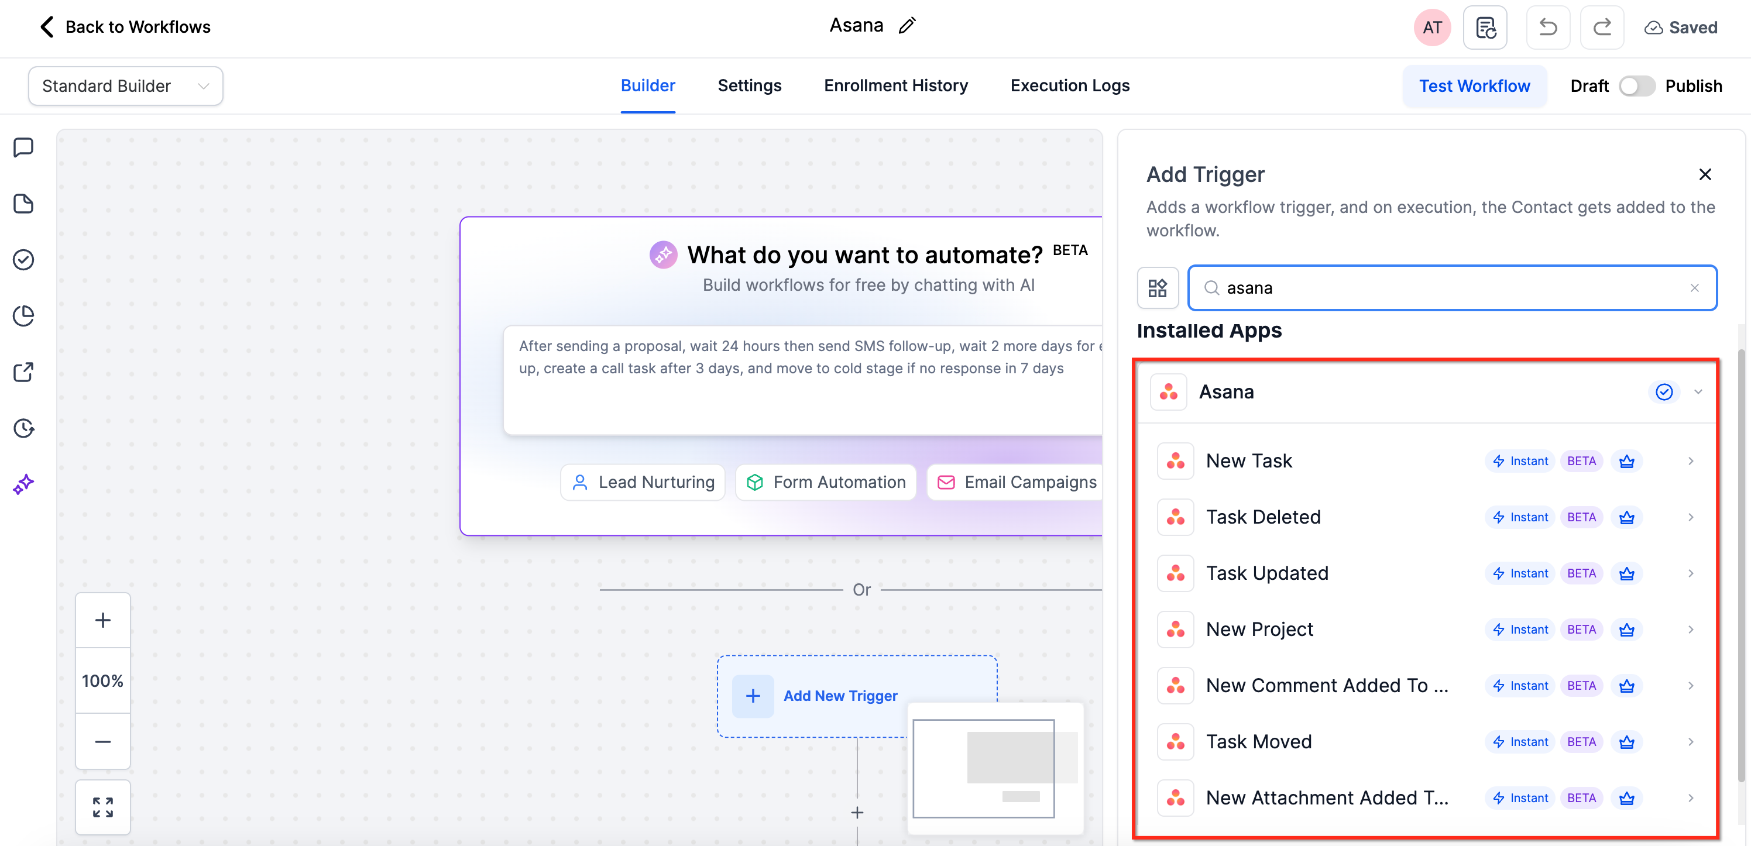
Task: Open the app grid filter icon beside search
Action: coord(1158,288)
